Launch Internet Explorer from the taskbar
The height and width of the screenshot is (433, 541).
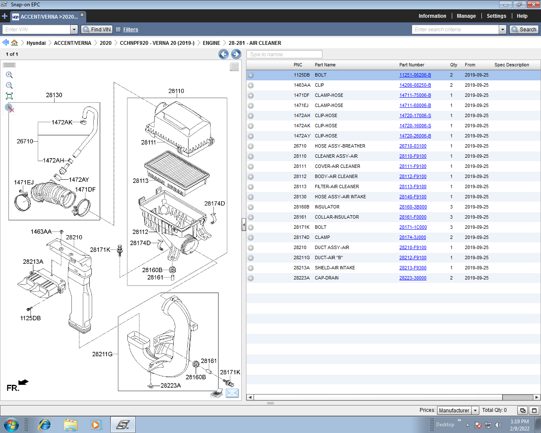(44, 425)
